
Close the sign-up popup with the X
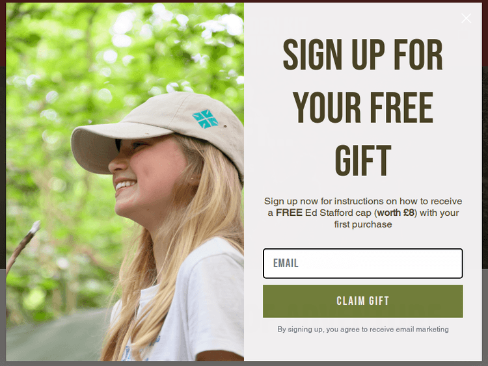pyautogui.click(x=466, y=18)
